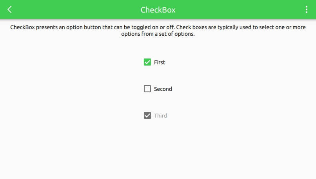Open the three-dot overflow menu

pyautogui.click(x=307, y=9)
